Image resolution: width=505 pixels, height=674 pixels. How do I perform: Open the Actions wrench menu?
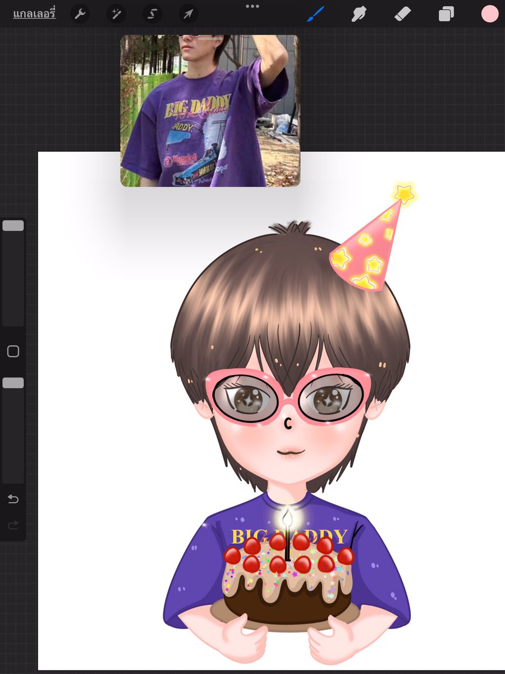tap(80, 14)
